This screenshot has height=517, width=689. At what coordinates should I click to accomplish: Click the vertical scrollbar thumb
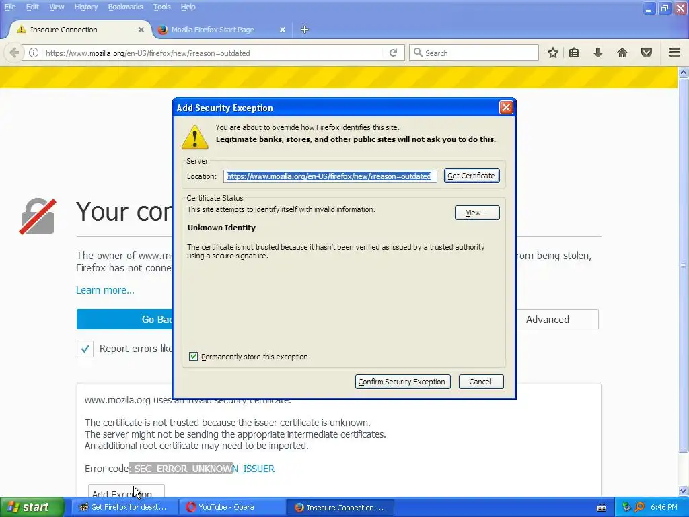684,265
